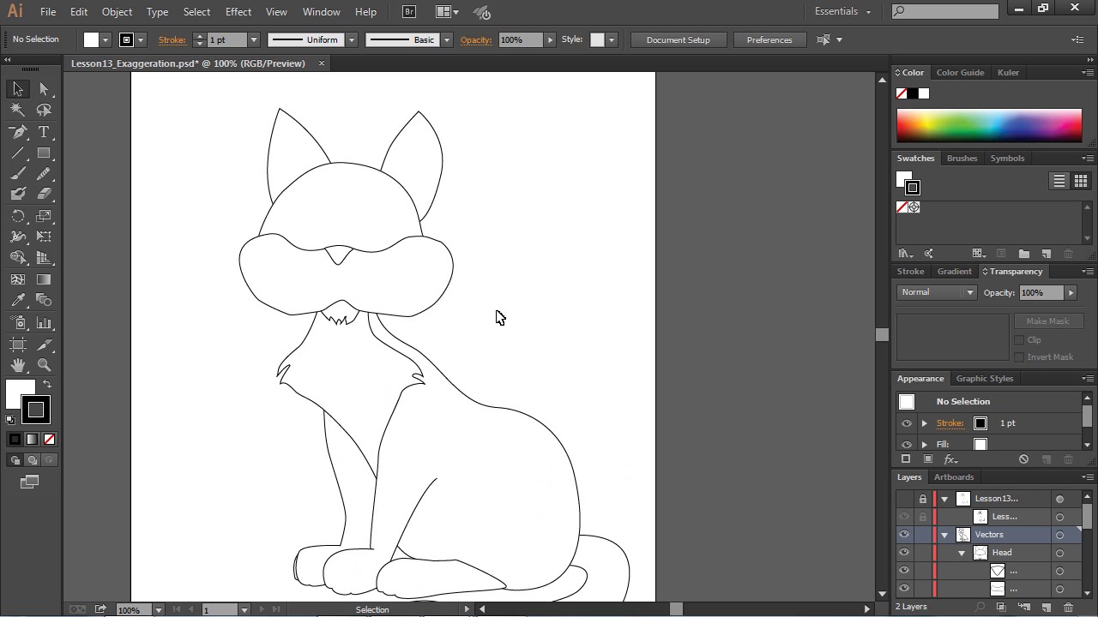This screenshot has height=617, width=1098.
Task: Switch to the Artboards tab
Action: 954,477
